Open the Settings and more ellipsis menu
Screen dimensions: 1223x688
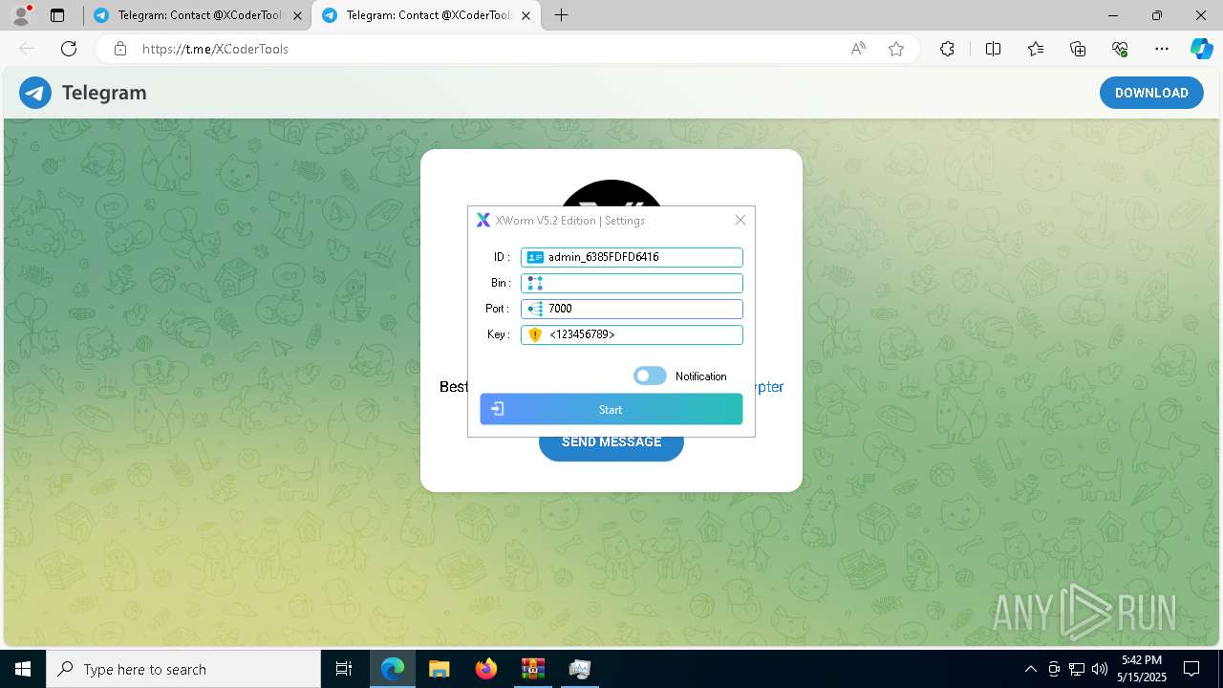tap(1162, 49)
